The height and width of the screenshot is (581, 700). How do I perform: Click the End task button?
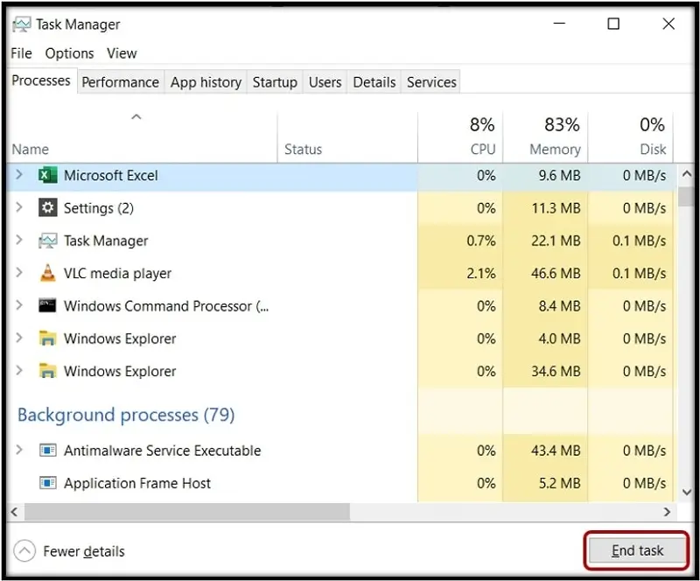tap(637, 550)
